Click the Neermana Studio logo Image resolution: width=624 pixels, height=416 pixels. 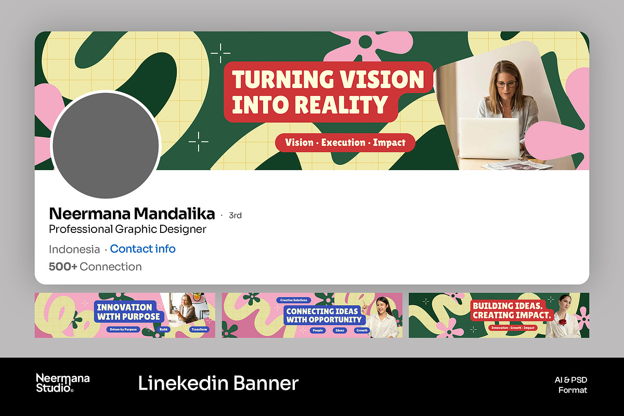(62, 383)
